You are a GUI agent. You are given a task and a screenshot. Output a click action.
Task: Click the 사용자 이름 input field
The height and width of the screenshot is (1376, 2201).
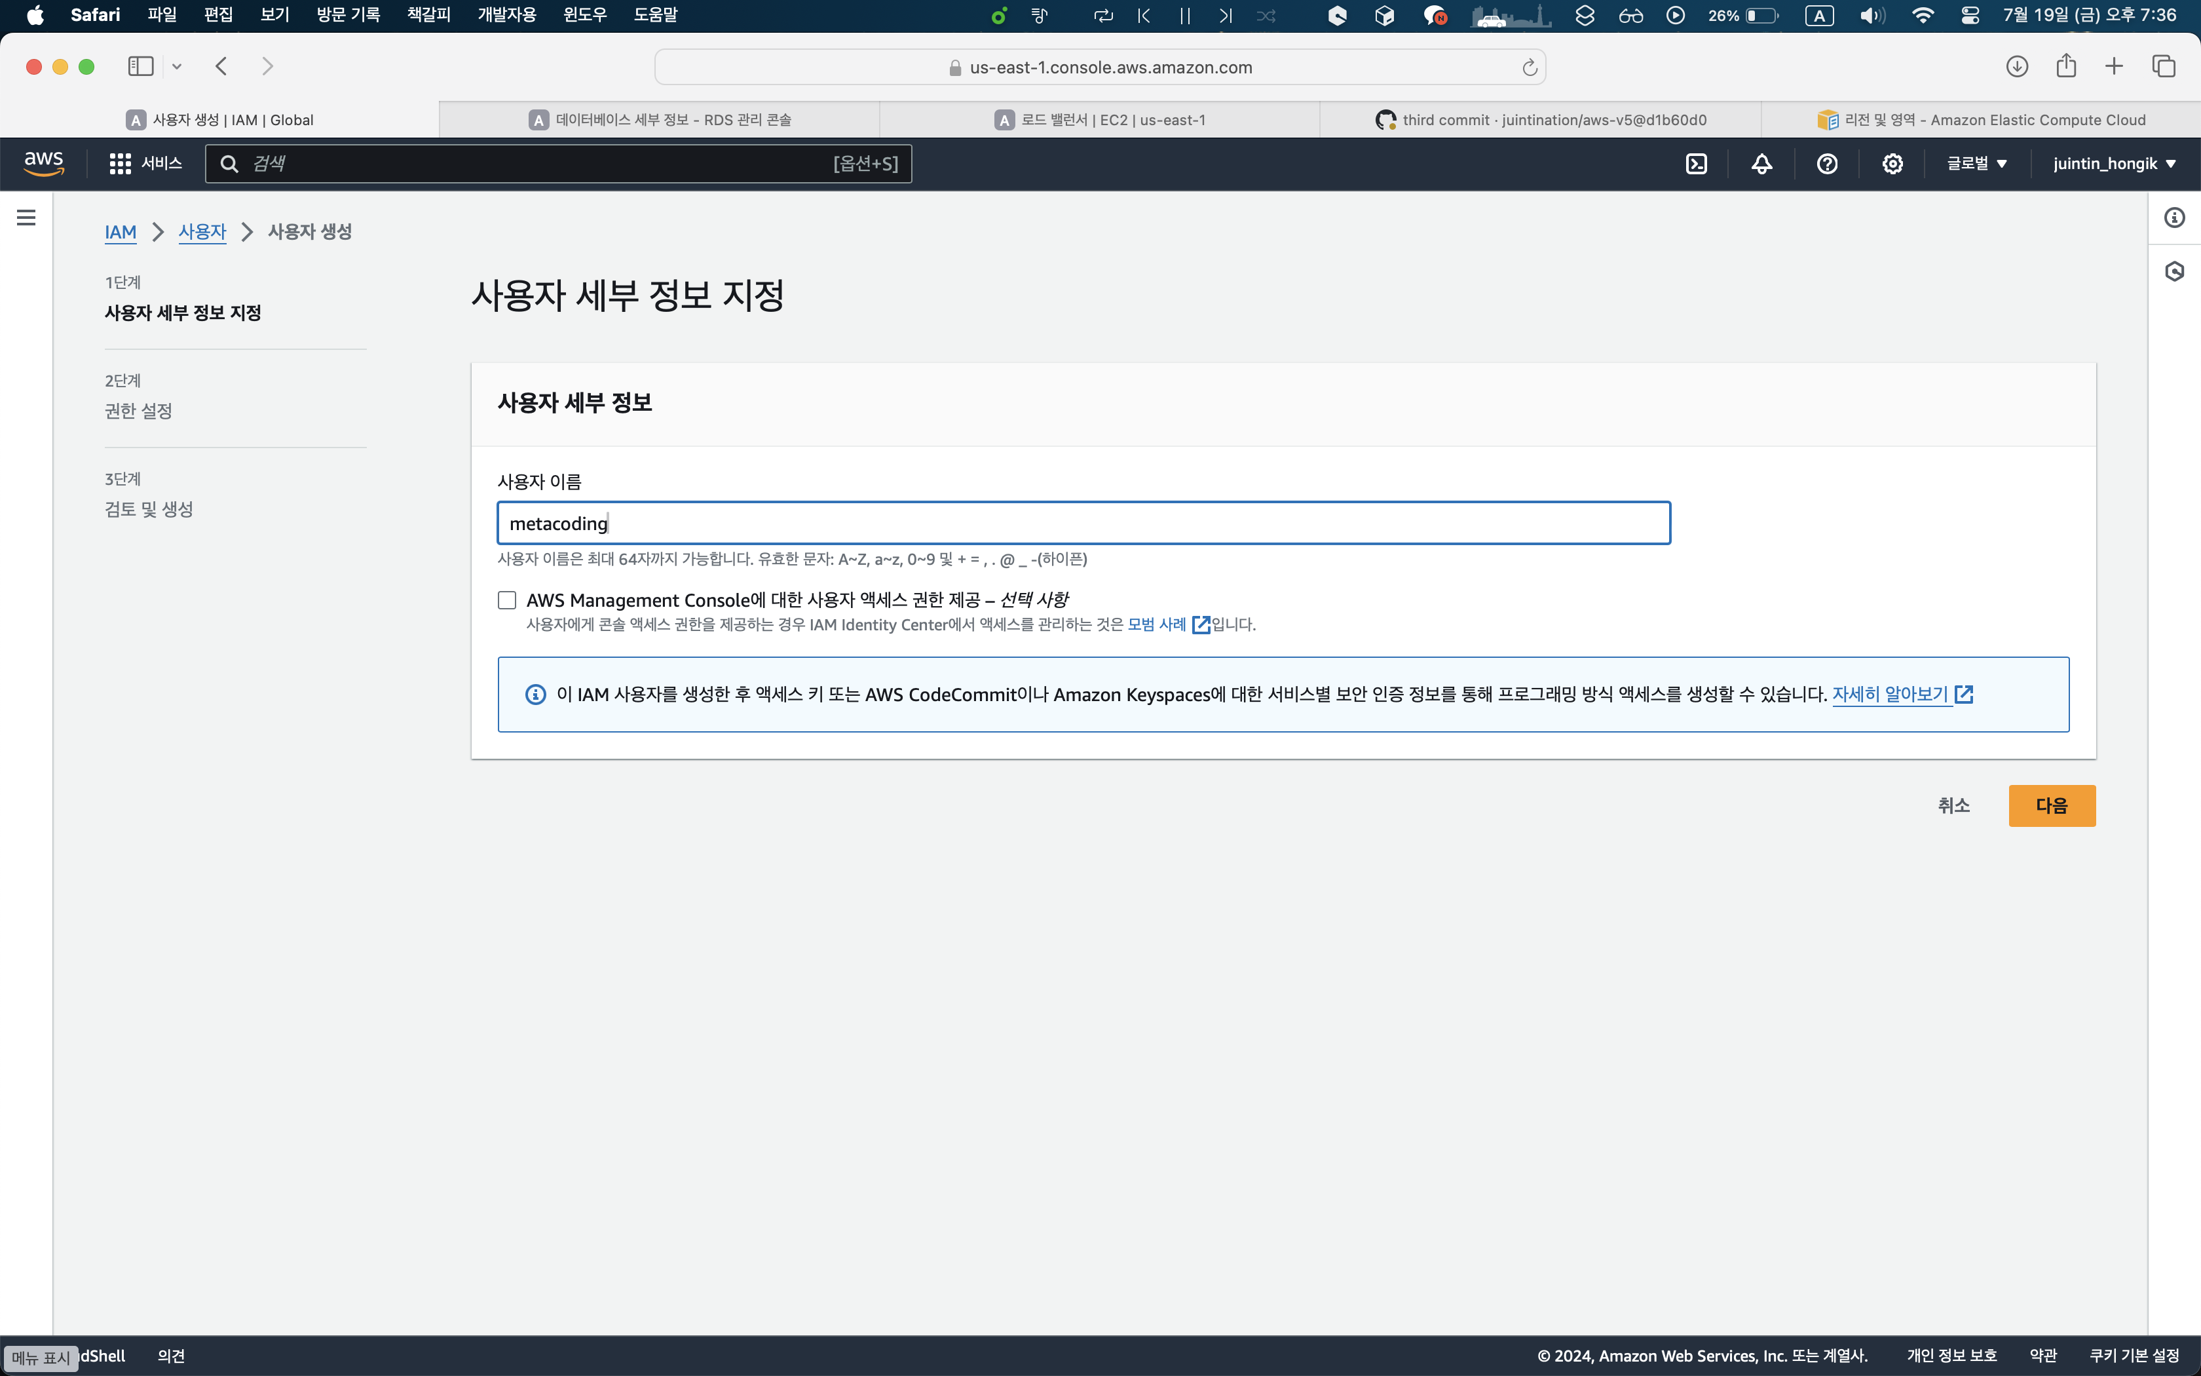[1082, 524]
